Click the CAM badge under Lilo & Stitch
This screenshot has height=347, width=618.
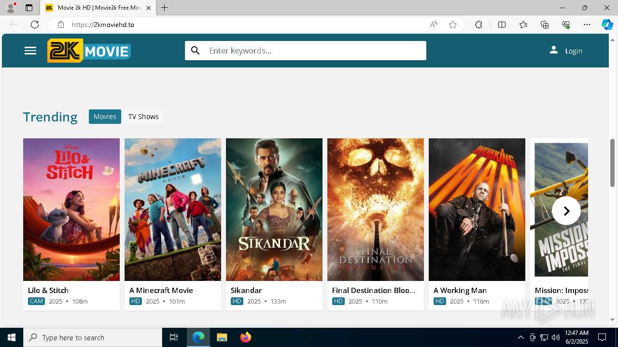[36, 301]
